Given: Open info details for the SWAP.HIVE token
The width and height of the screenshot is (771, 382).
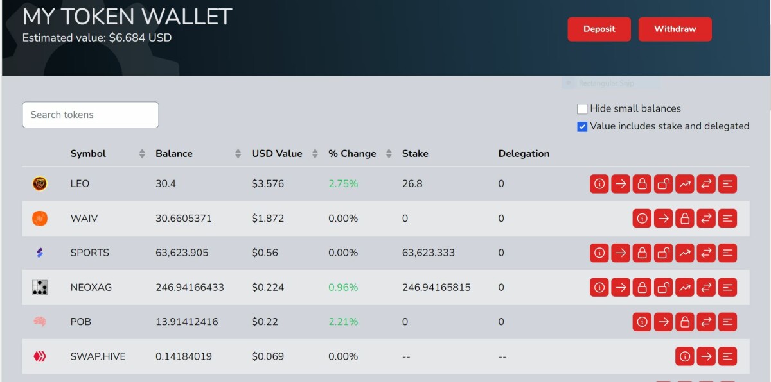Looking at the screenshot, I should click(684, 356).
